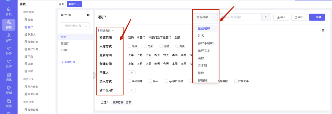Open the 客户分组 settings gear
The image size is (332, 114).
[x=88, y=15]
